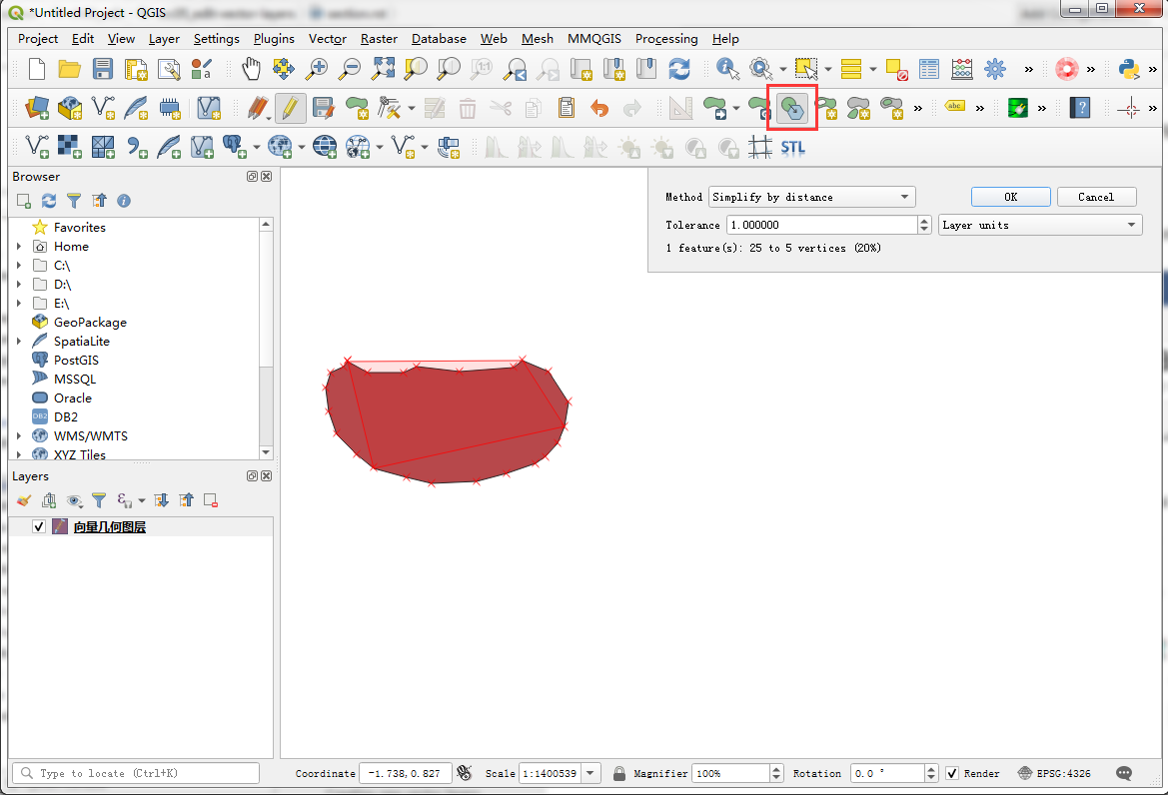Open the Processing menu
The width and height of the screenshot is (1168, 795).
(x=666, y=39)
